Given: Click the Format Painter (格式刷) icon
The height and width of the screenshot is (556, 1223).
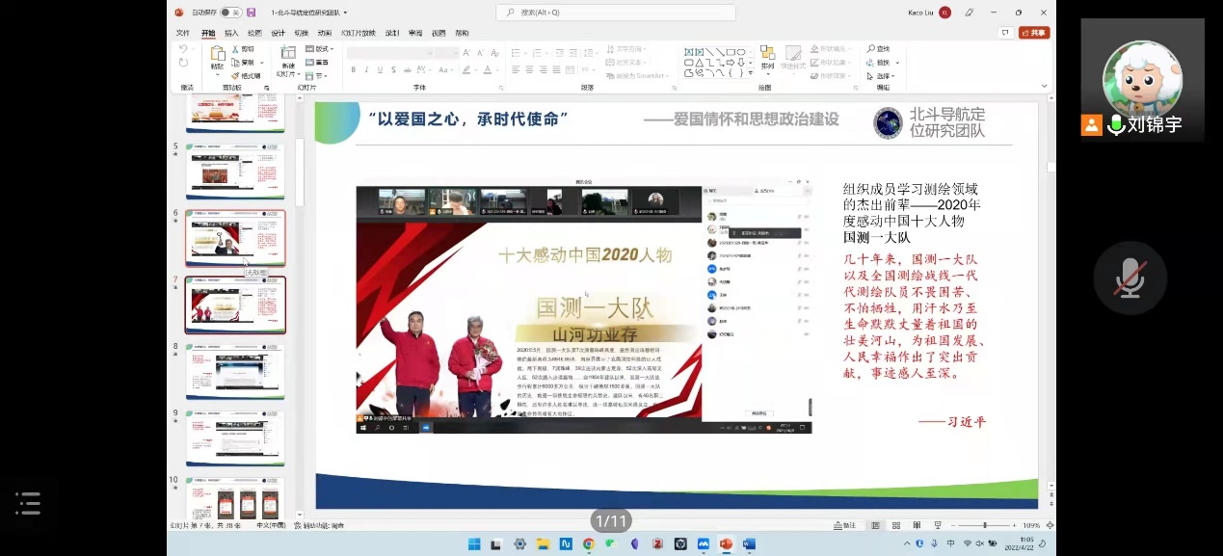Looking at the screenshot, I should coord(235,75).
